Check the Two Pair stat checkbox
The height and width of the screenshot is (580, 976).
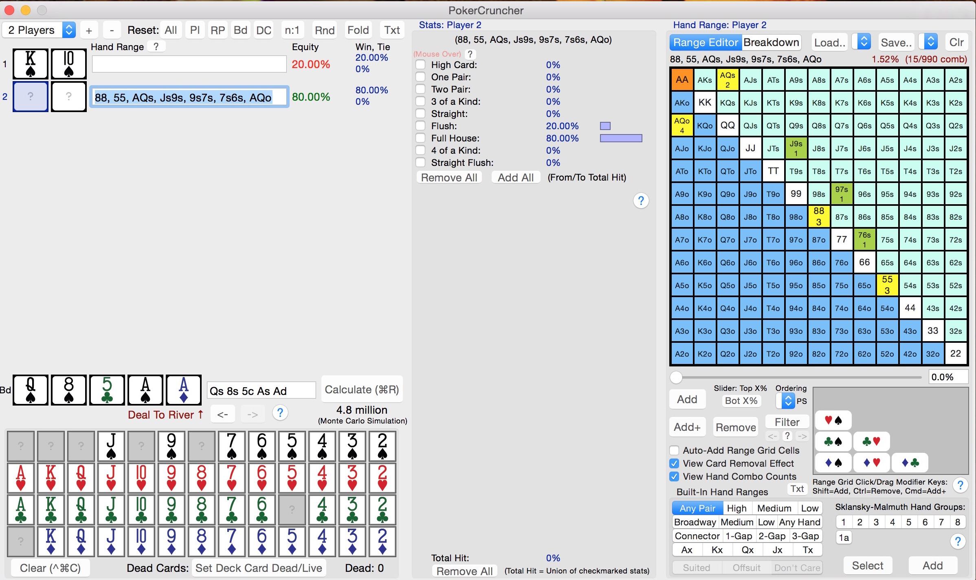coord(421,89)
